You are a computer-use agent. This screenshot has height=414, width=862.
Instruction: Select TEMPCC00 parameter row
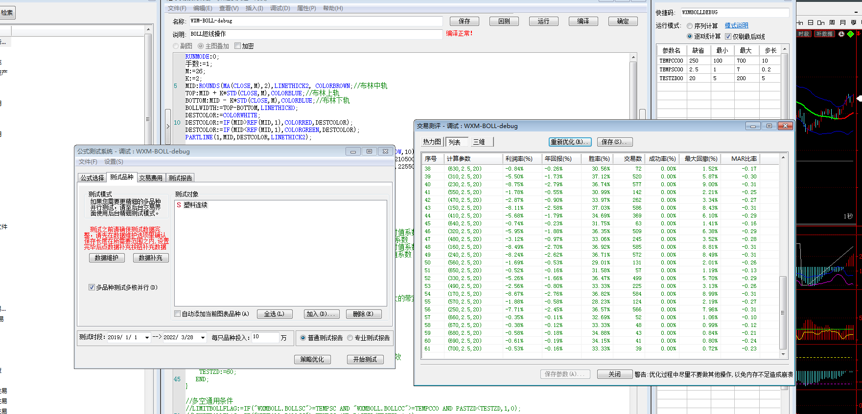tap(718, 61)
